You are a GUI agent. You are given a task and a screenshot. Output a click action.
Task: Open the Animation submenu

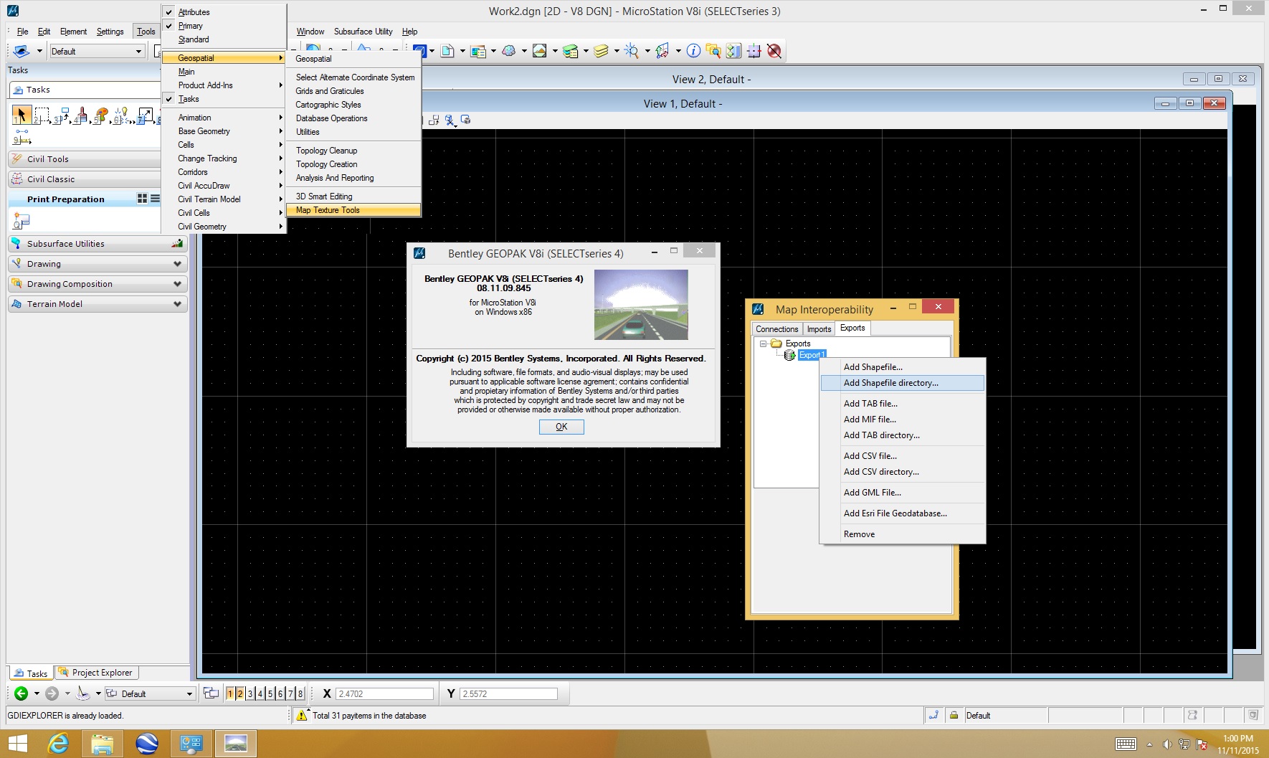224,118
